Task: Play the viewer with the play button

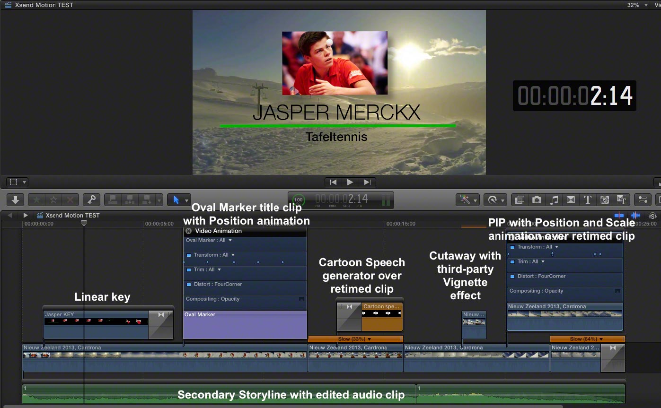Action: tap(350, 182)
